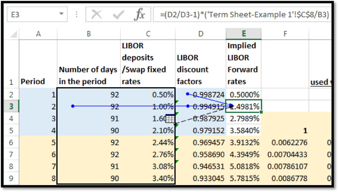Click 'LIBOR deposits /Swap fixed rates' header
The image size is (338, 192).
(148, 64)
